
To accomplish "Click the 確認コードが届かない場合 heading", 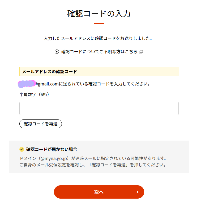I will [x=52, y=149].
